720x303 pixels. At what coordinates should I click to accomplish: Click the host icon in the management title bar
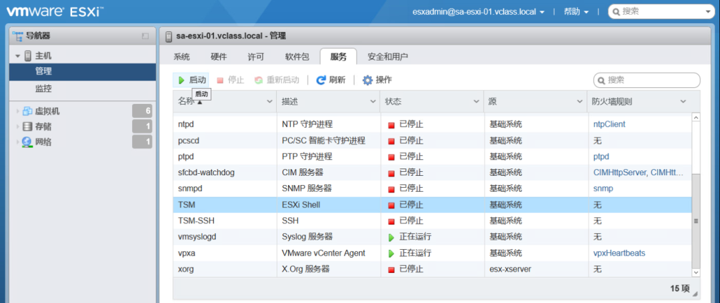[169, 36]
